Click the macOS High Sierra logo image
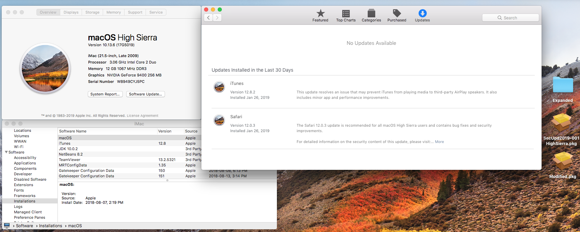This screenshot has width=580, height=232. [45, 69]
